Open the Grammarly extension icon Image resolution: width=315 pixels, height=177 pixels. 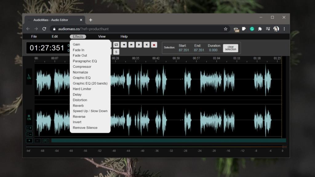click(252, 29)
